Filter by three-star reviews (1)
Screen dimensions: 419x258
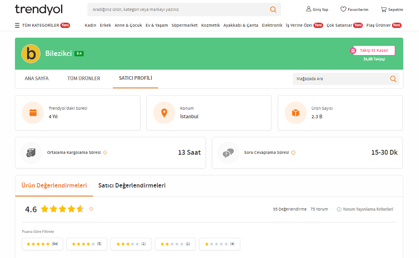pos(131,244)
